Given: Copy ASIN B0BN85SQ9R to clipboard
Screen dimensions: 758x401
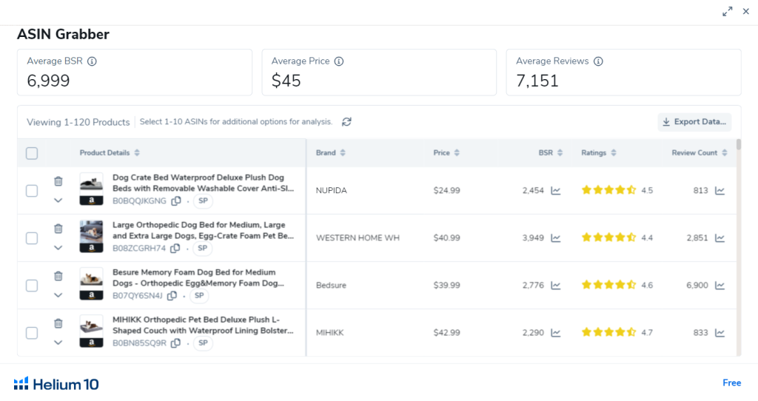Looking at the screenshot, I should tap(175, 343).
